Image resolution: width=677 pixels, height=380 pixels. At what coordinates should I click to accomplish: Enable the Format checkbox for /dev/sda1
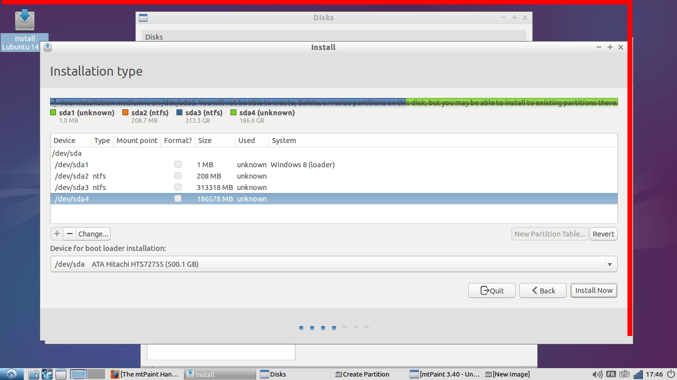177,164
